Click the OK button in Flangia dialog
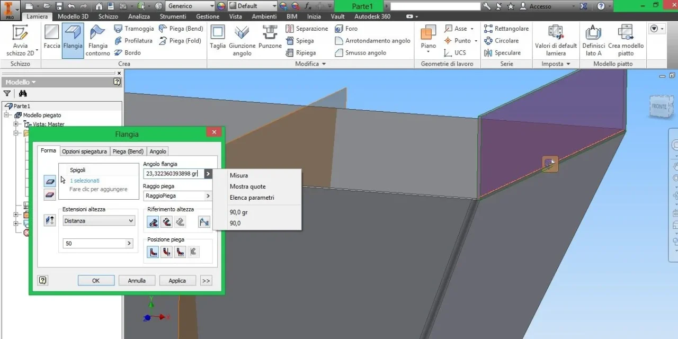This screenshot has height=339, width=678. pyautogui.click(x=96, y=281)
